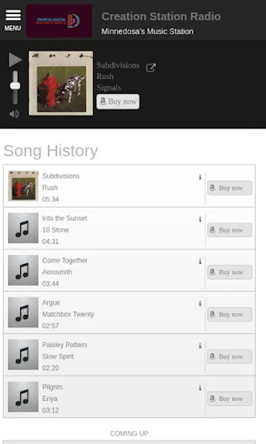Screen dimensions: 266x444
Task: Show info icon for Pilgrim by Enya
Action: pos(200,388)
